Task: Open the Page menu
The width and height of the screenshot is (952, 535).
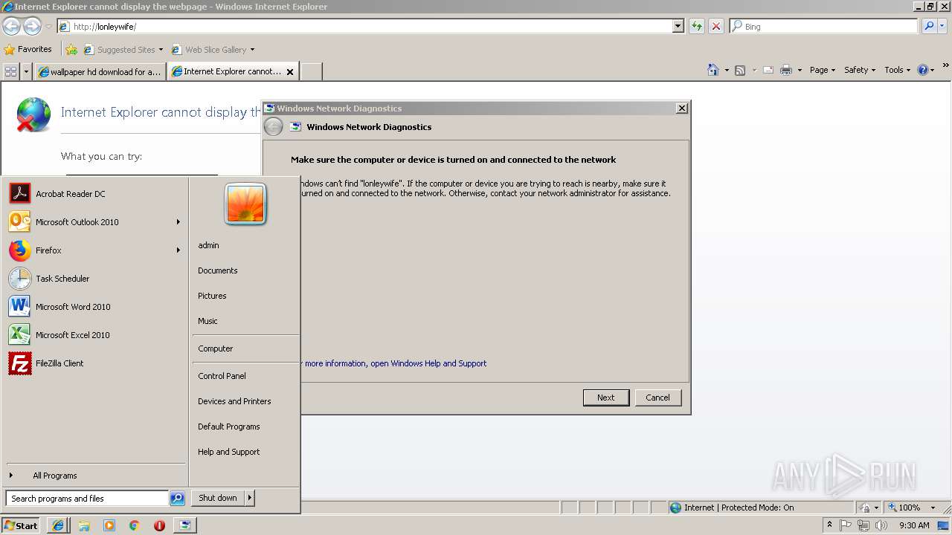Action: [823, 70]
